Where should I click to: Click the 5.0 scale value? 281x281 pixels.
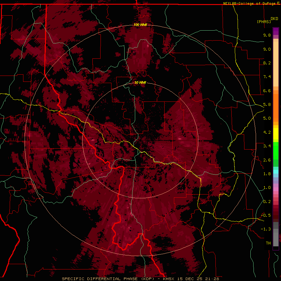pos(267,118)
